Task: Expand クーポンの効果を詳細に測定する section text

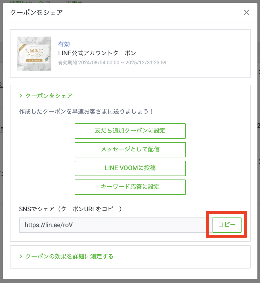Action: point(70,256)
